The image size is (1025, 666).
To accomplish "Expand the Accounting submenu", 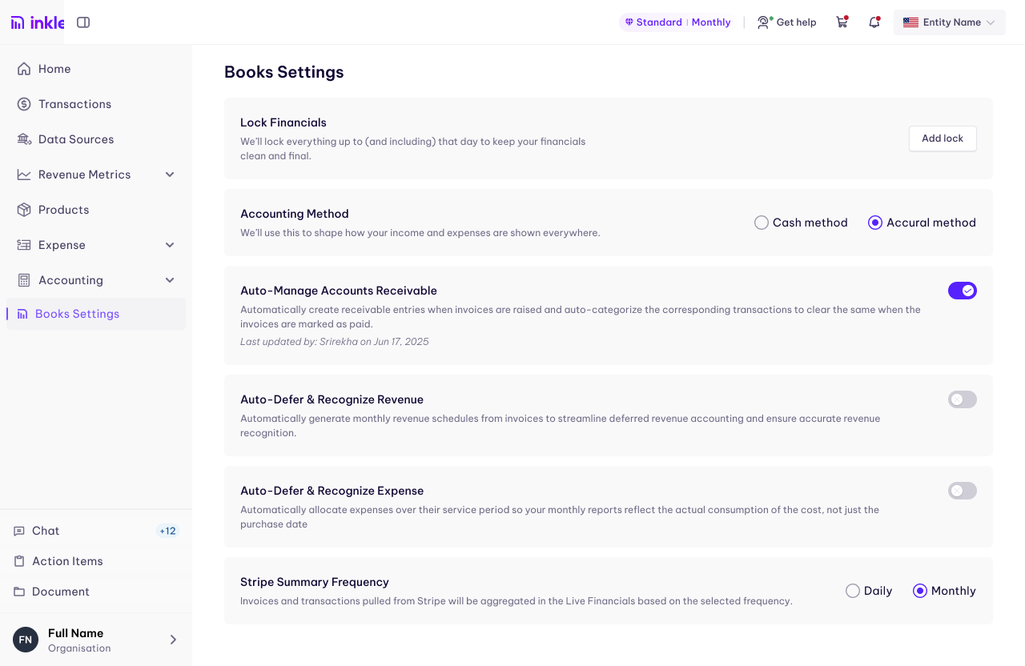I will 170,280.
